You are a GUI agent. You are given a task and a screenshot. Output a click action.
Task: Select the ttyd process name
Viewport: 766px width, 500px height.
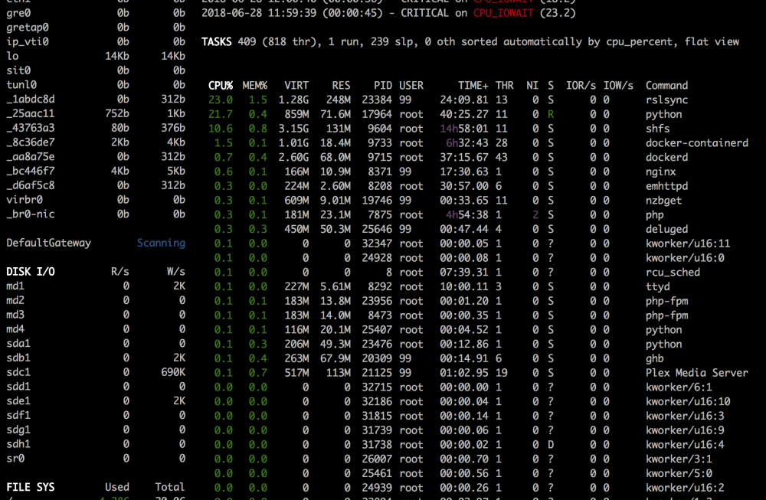click(657, 286)
